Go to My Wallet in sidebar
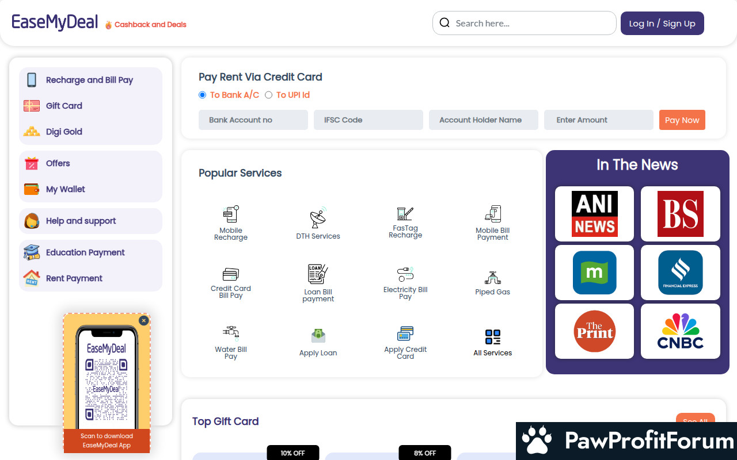This screenshot has width=737, height=460. coord(65,189)
